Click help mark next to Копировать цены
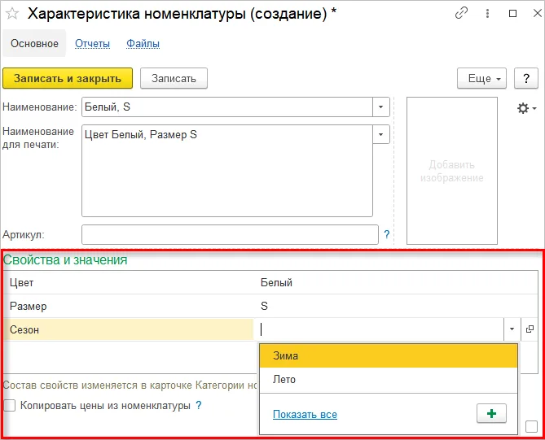545x440 pixels. click(199, 405)
